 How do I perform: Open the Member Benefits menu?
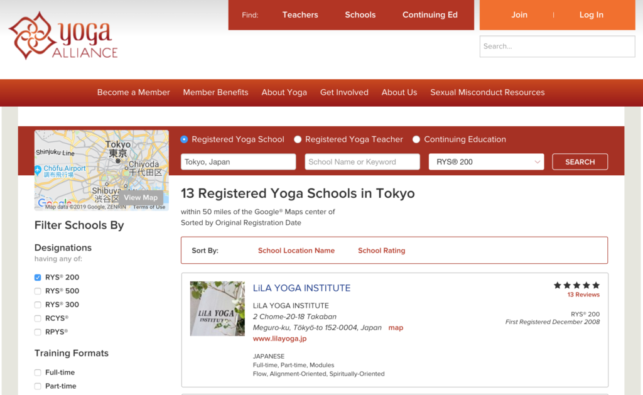click(216, 92)
